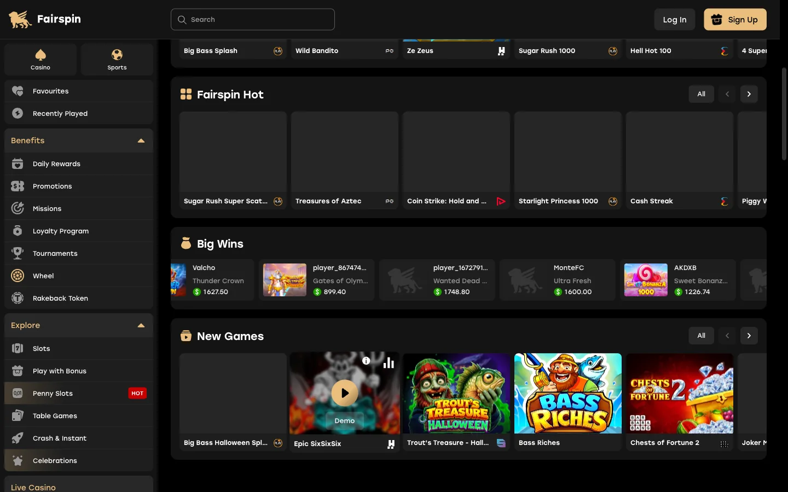Collapse the Explore section
The width and height of the screenshot is (788, 492).
coord(141,326)
